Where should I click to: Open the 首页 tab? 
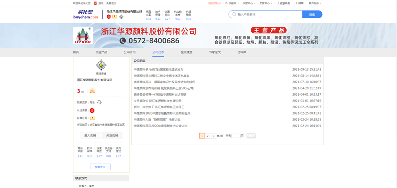(76, 52)
